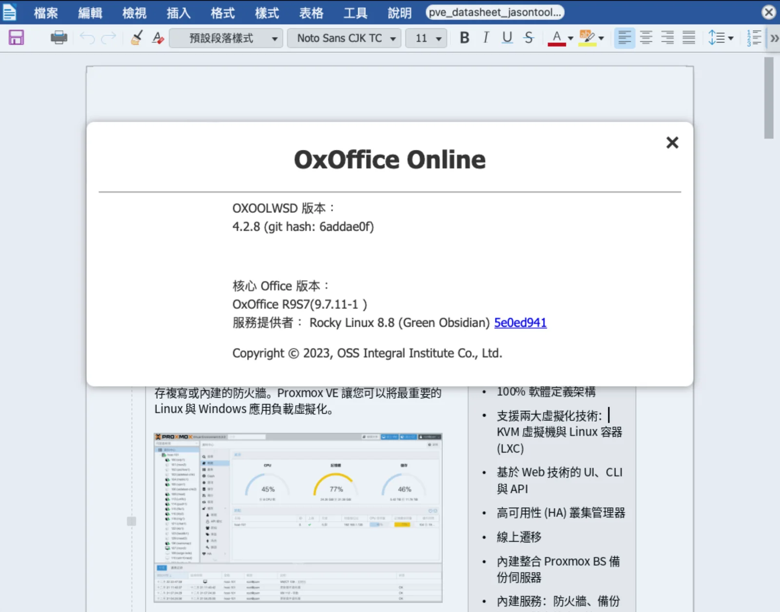Close the document with the top-right X button

769,12
